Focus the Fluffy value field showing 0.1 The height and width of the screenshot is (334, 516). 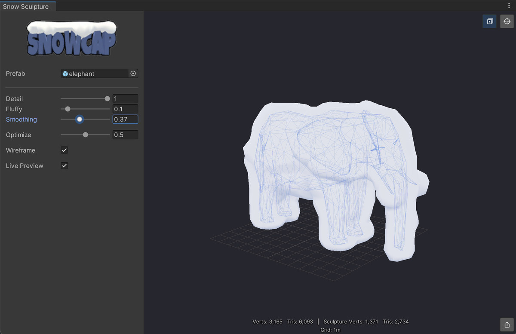click(125, 109)
